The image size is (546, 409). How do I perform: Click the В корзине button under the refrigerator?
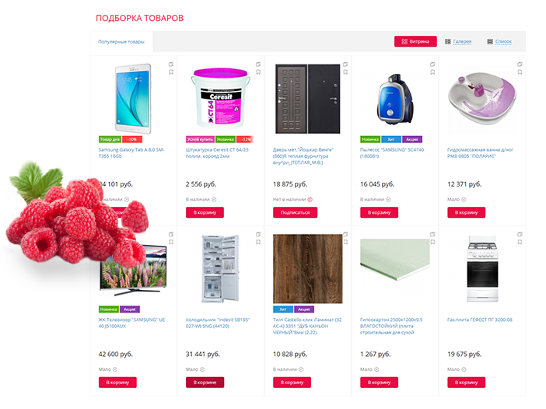coord(205,383)
